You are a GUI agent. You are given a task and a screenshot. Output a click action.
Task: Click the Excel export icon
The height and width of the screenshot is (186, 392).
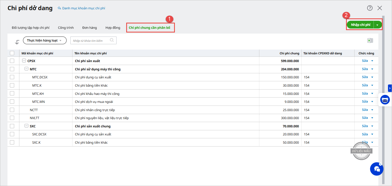370,41
